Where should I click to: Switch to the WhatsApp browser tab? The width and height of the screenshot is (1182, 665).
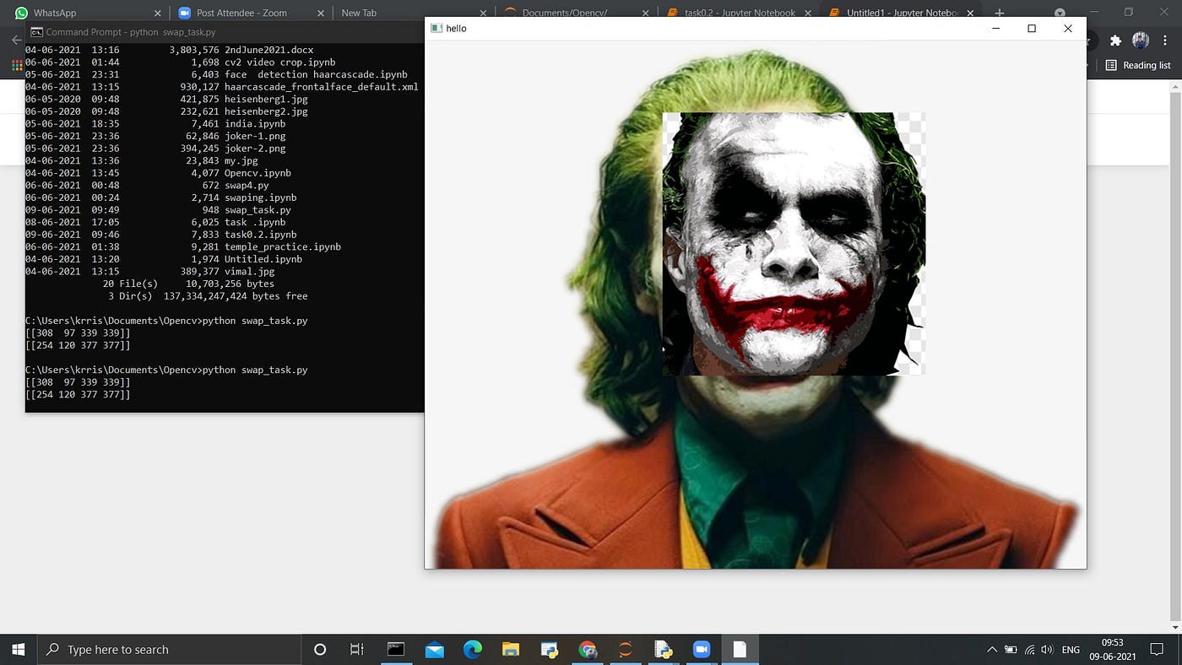tap(84, 13)
